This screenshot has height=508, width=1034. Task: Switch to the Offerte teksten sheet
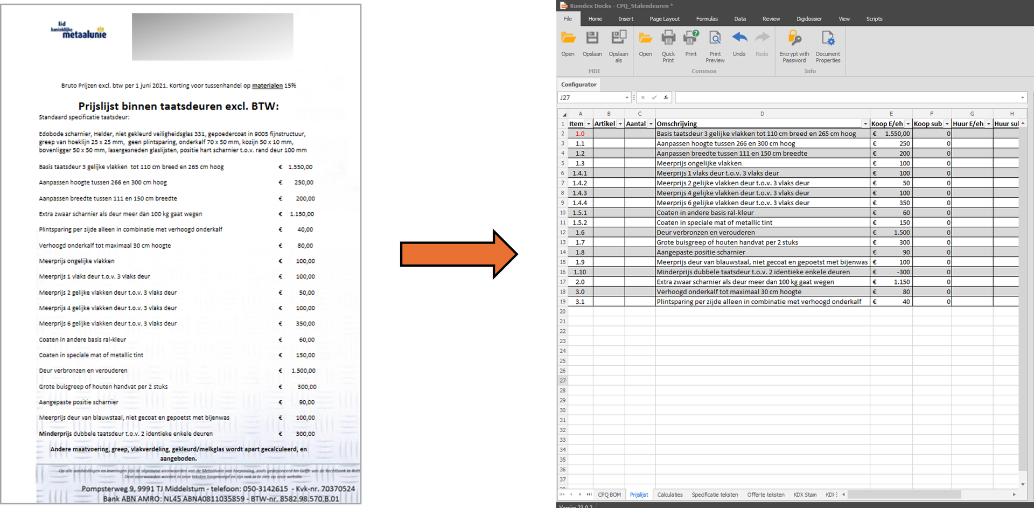pyautogui.click(x=765, y=495)
